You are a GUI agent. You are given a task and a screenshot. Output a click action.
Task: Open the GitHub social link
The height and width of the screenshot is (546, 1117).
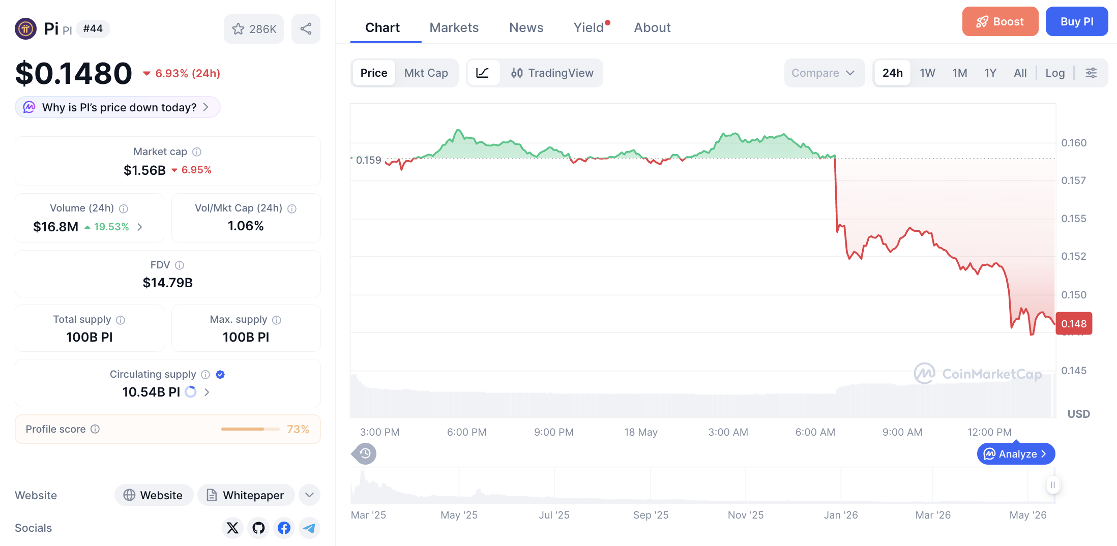(x=258, y=528)
